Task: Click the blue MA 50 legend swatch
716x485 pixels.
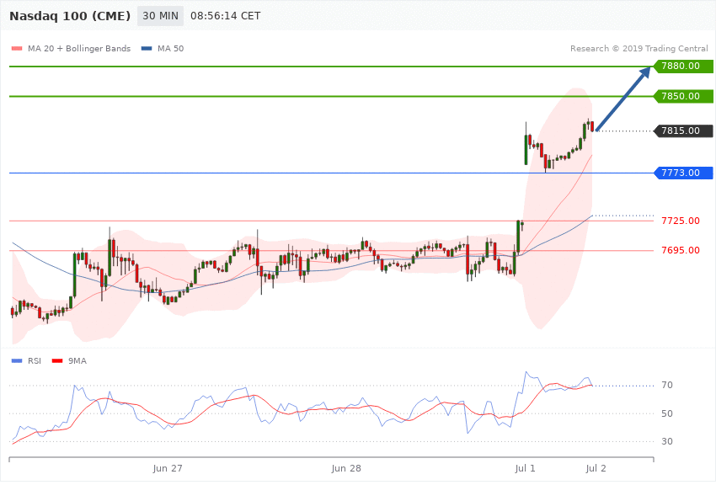Action: [x=147, y=48]
